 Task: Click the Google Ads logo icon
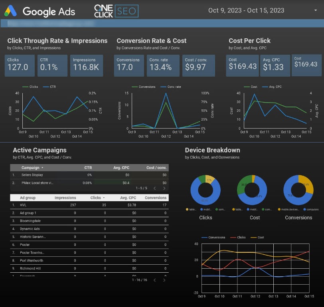pos(10,11)
